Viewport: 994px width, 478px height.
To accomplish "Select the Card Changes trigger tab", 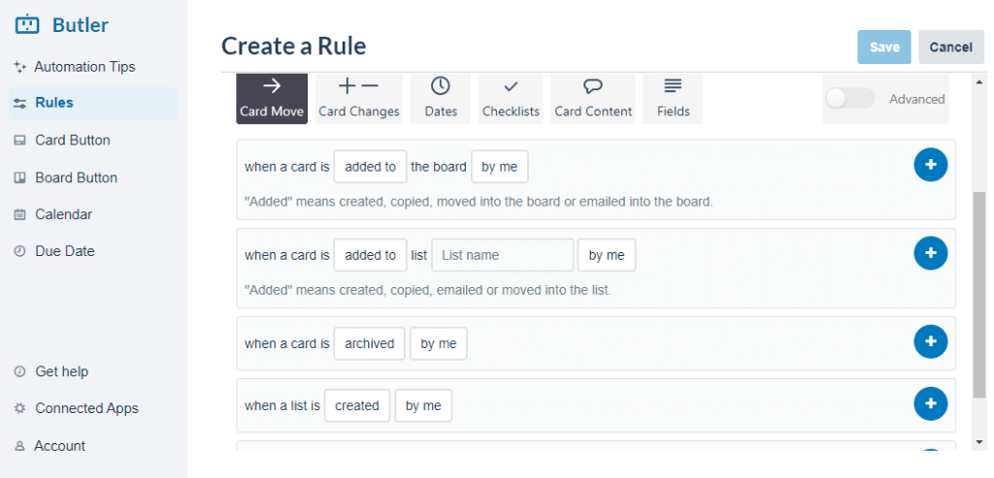I will [x=359, y=98].
